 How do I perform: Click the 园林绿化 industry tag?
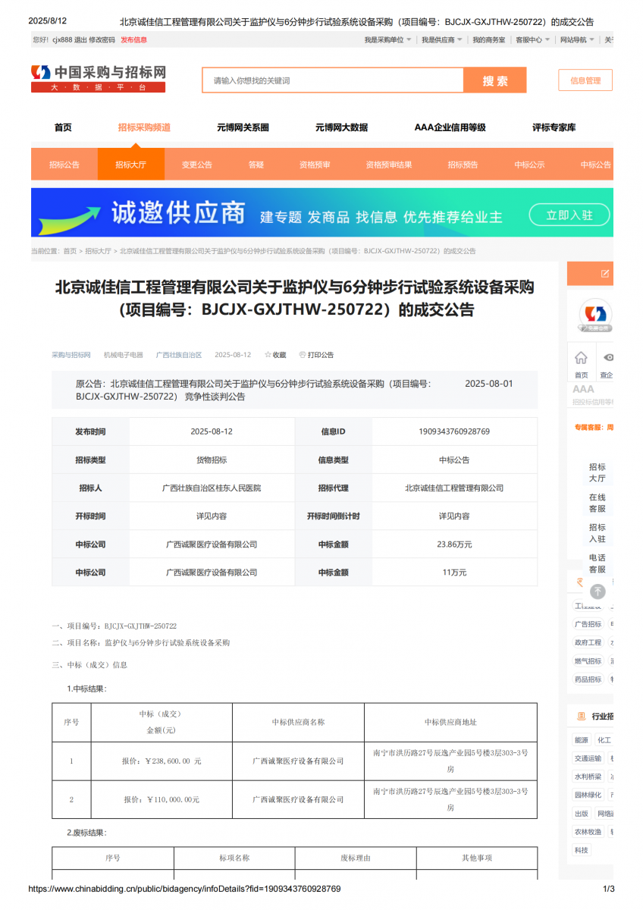click(x=588, y=795)
